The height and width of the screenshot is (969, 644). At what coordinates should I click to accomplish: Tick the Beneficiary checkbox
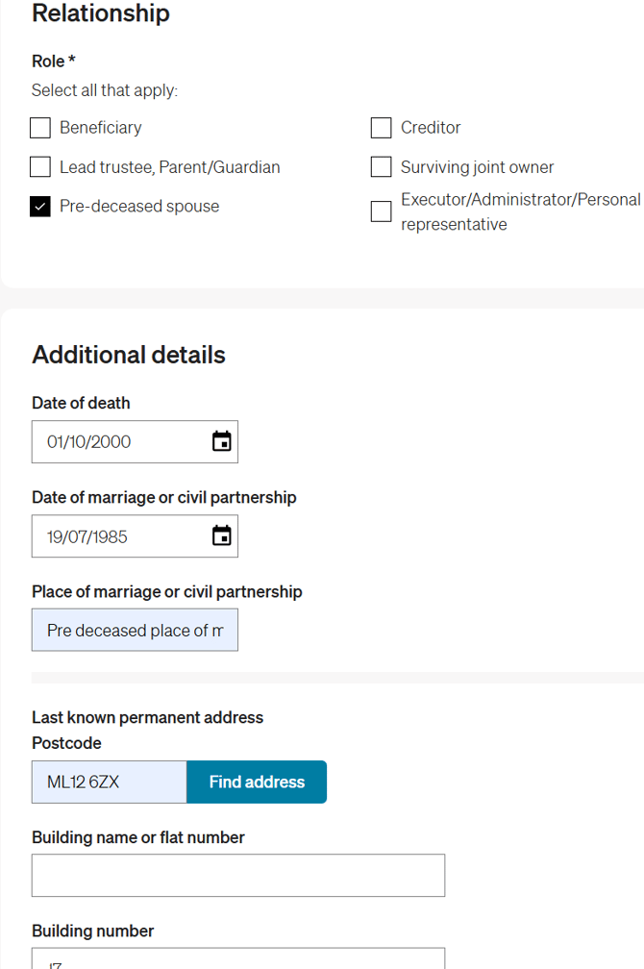coord(40,128)
